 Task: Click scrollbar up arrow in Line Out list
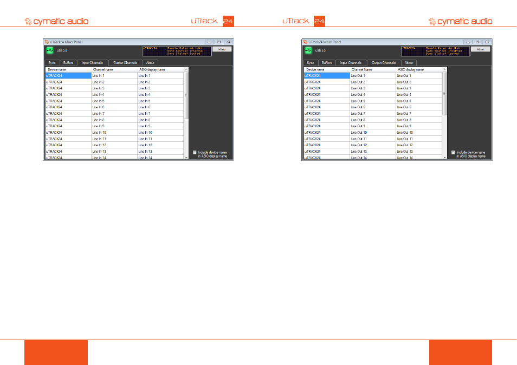pyautogui.click(x=444, y=69)
